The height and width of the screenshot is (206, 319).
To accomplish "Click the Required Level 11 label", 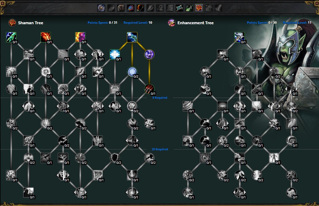I will click(297, 23).
